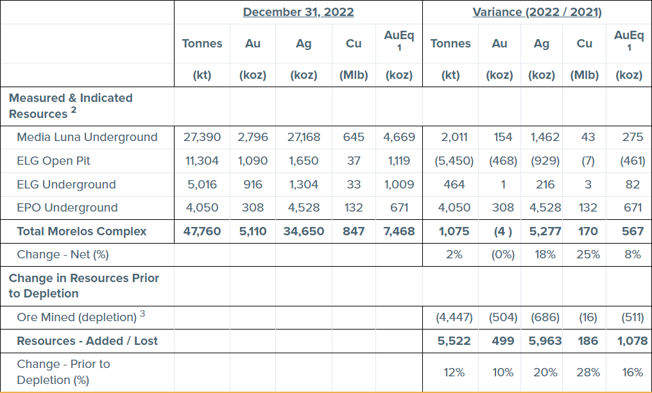
Task: Select the "Change - Net (%)" row label
Action: point(62,255)
